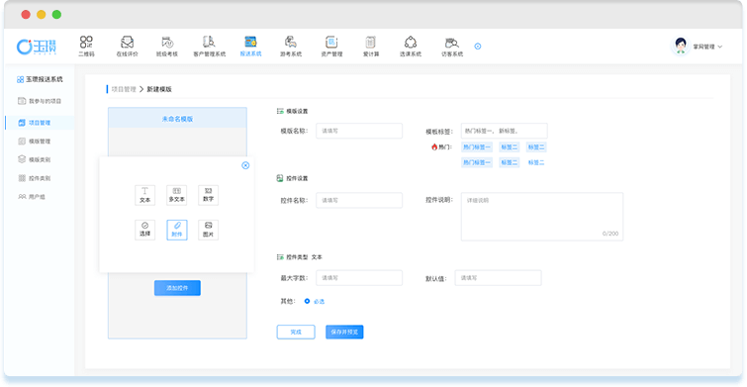The width and height of the screenshot is (747, 387).
Task: Click the user avatar picture
Action: point(681,47)
